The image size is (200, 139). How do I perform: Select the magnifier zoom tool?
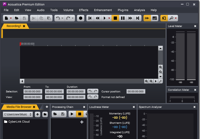pyautogui.click(x=171, y=18)
